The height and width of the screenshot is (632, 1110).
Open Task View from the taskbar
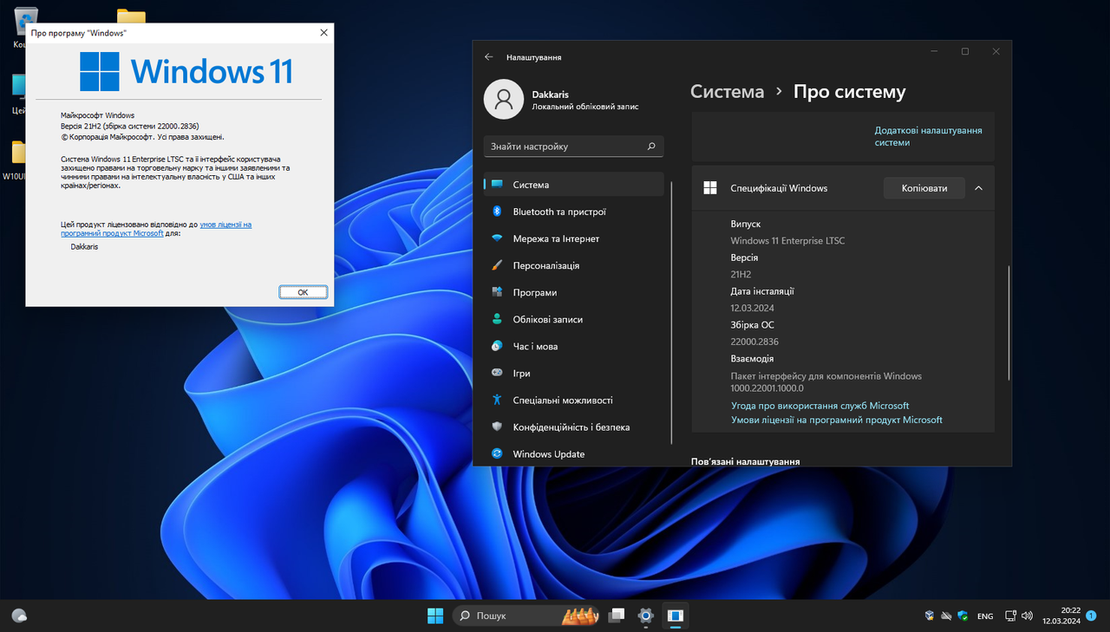pyautogui.click(x=617, y=616)
